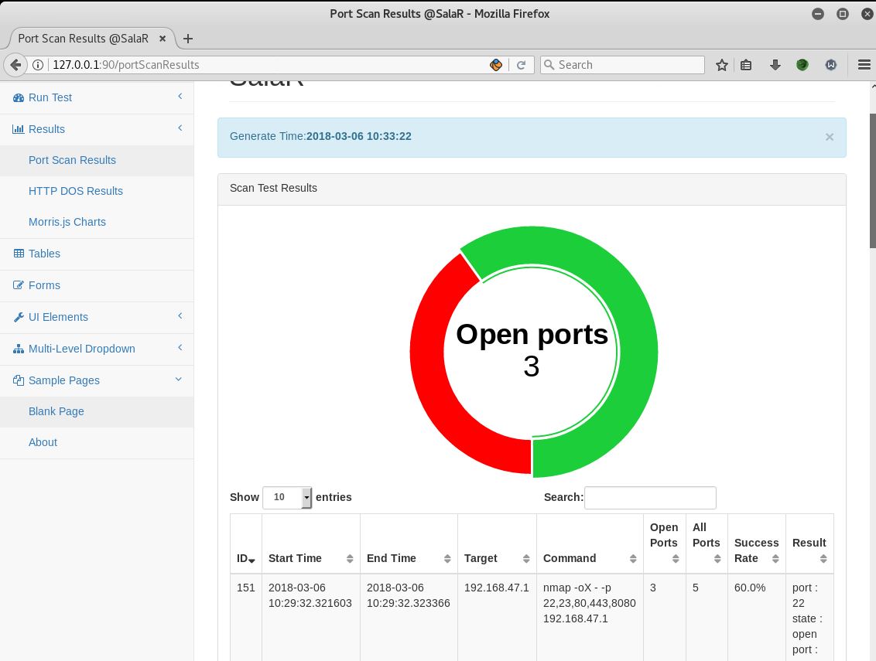Open UI Elements sidebar menu
The image size is (876, 661).
(98, 317)
